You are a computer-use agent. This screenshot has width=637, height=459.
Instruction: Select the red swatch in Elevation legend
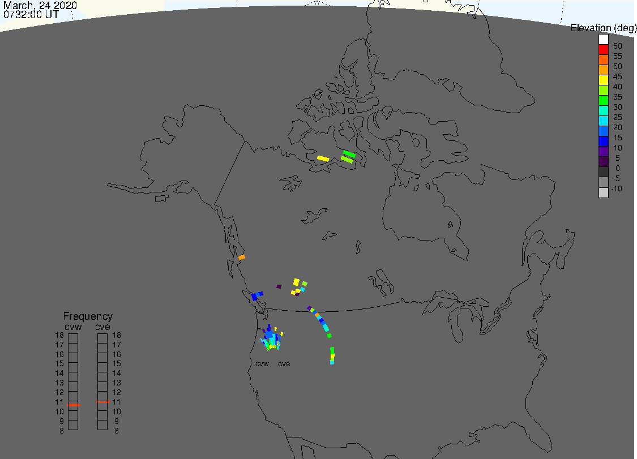tap(603, 49)
